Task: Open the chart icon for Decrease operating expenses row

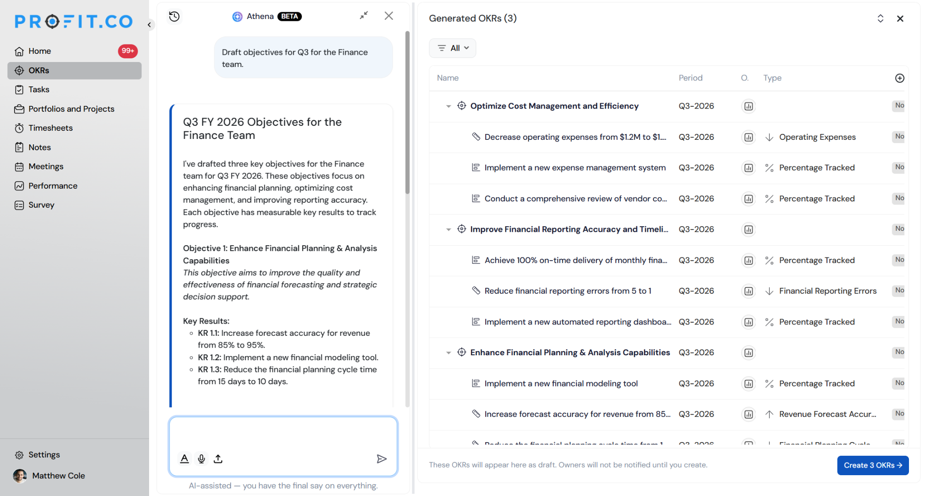Action: 749,137
